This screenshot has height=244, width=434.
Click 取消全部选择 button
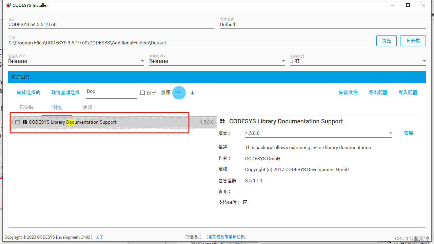65,93
